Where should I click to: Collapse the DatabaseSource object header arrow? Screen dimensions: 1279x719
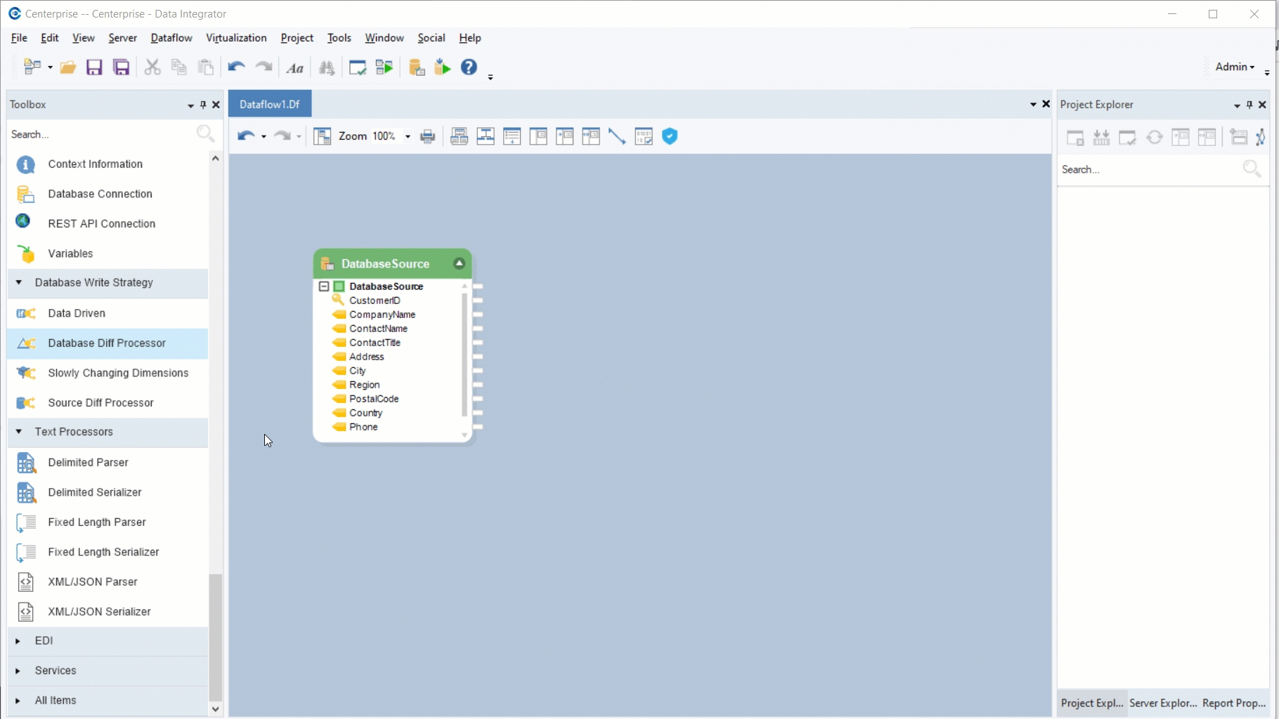[459, 263]
